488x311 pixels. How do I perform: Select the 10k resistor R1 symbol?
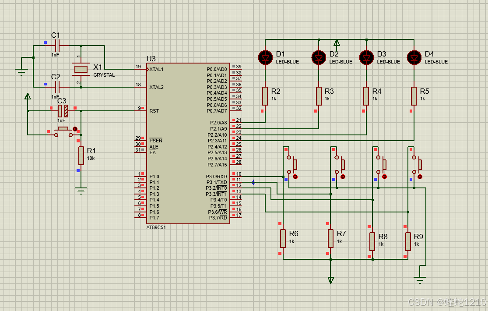81,155
